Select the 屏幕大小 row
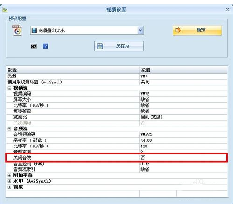Image resolution: width=233 pixels, height=205 pixels. pos(117,100)
